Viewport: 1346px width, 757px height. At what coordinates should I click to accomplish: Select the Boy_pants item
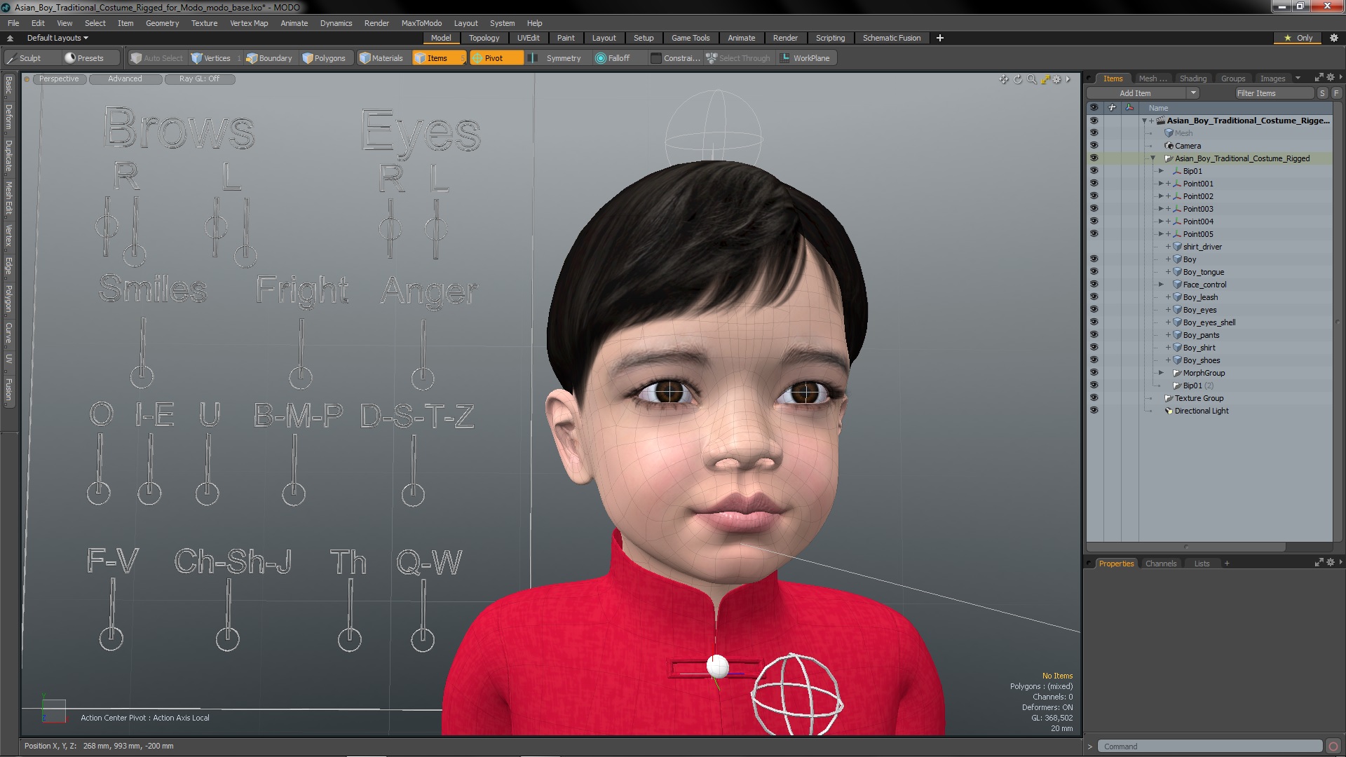pyautogui.click(x=1201, y=335)
